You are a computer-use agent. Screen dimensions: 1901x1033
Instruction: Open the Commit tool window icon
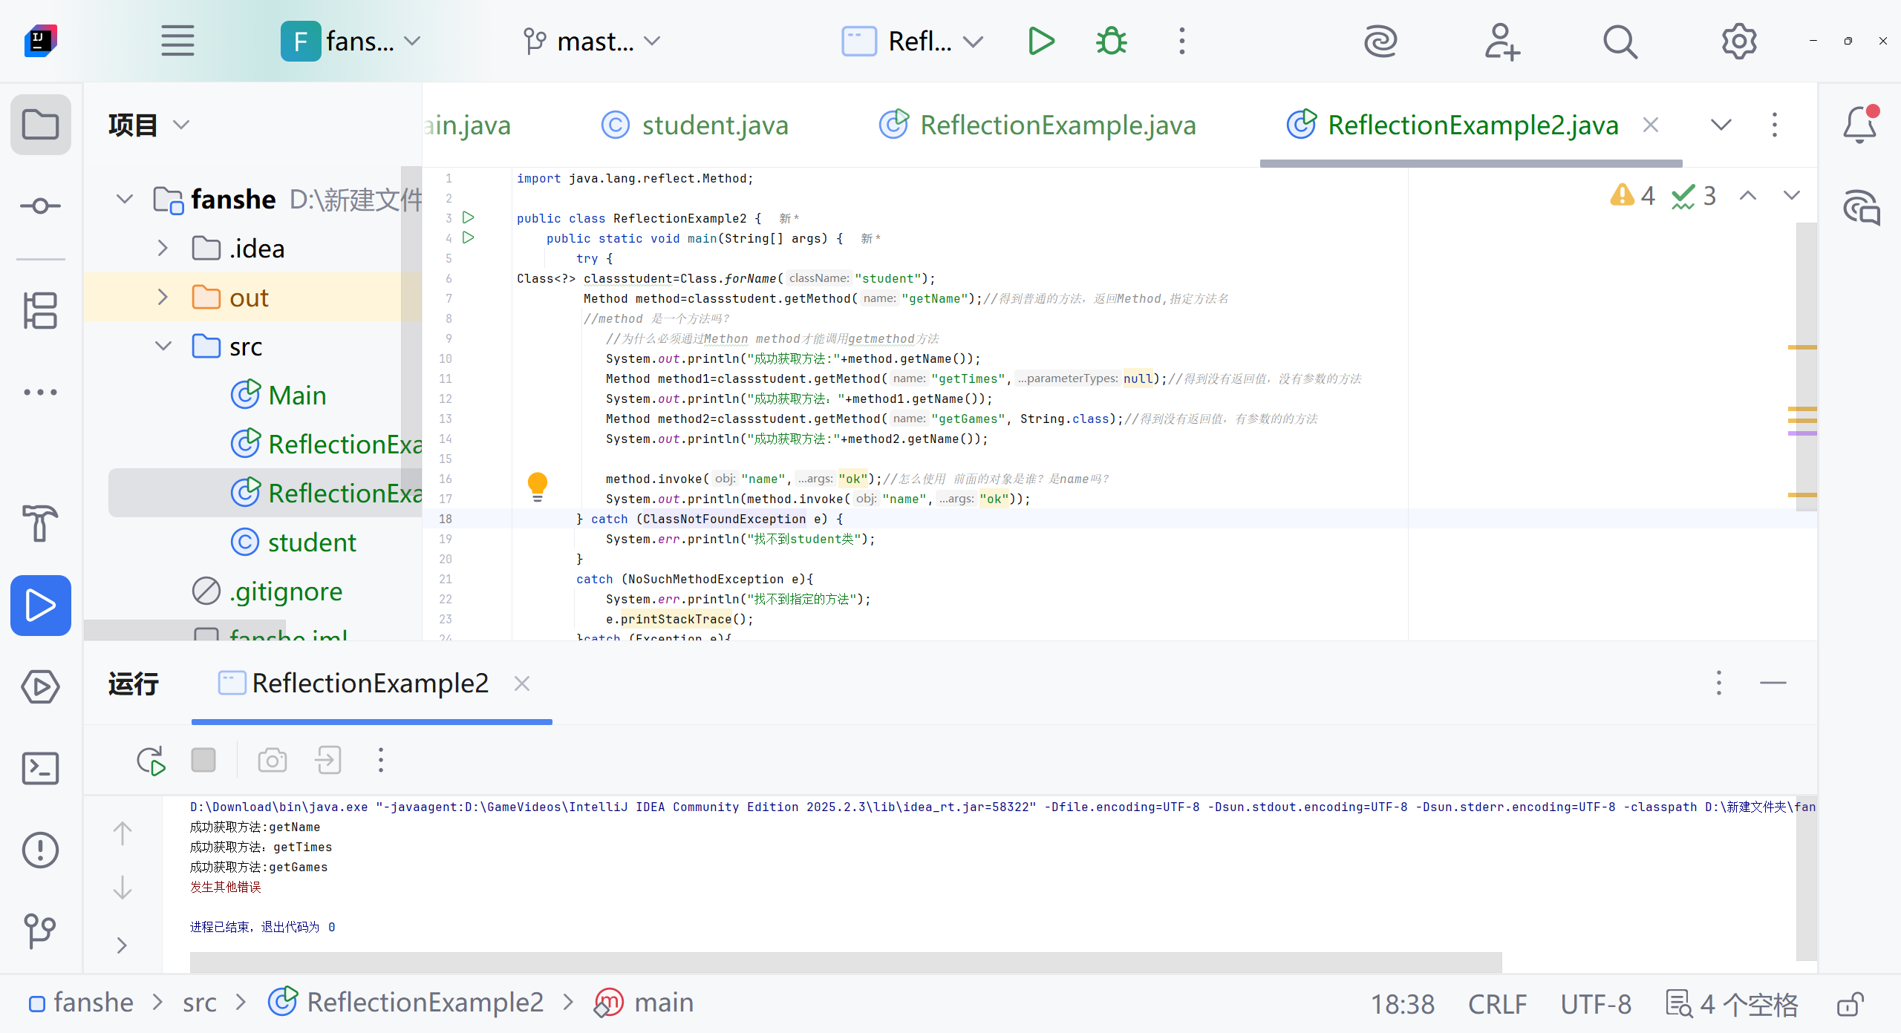click(40, 206)
